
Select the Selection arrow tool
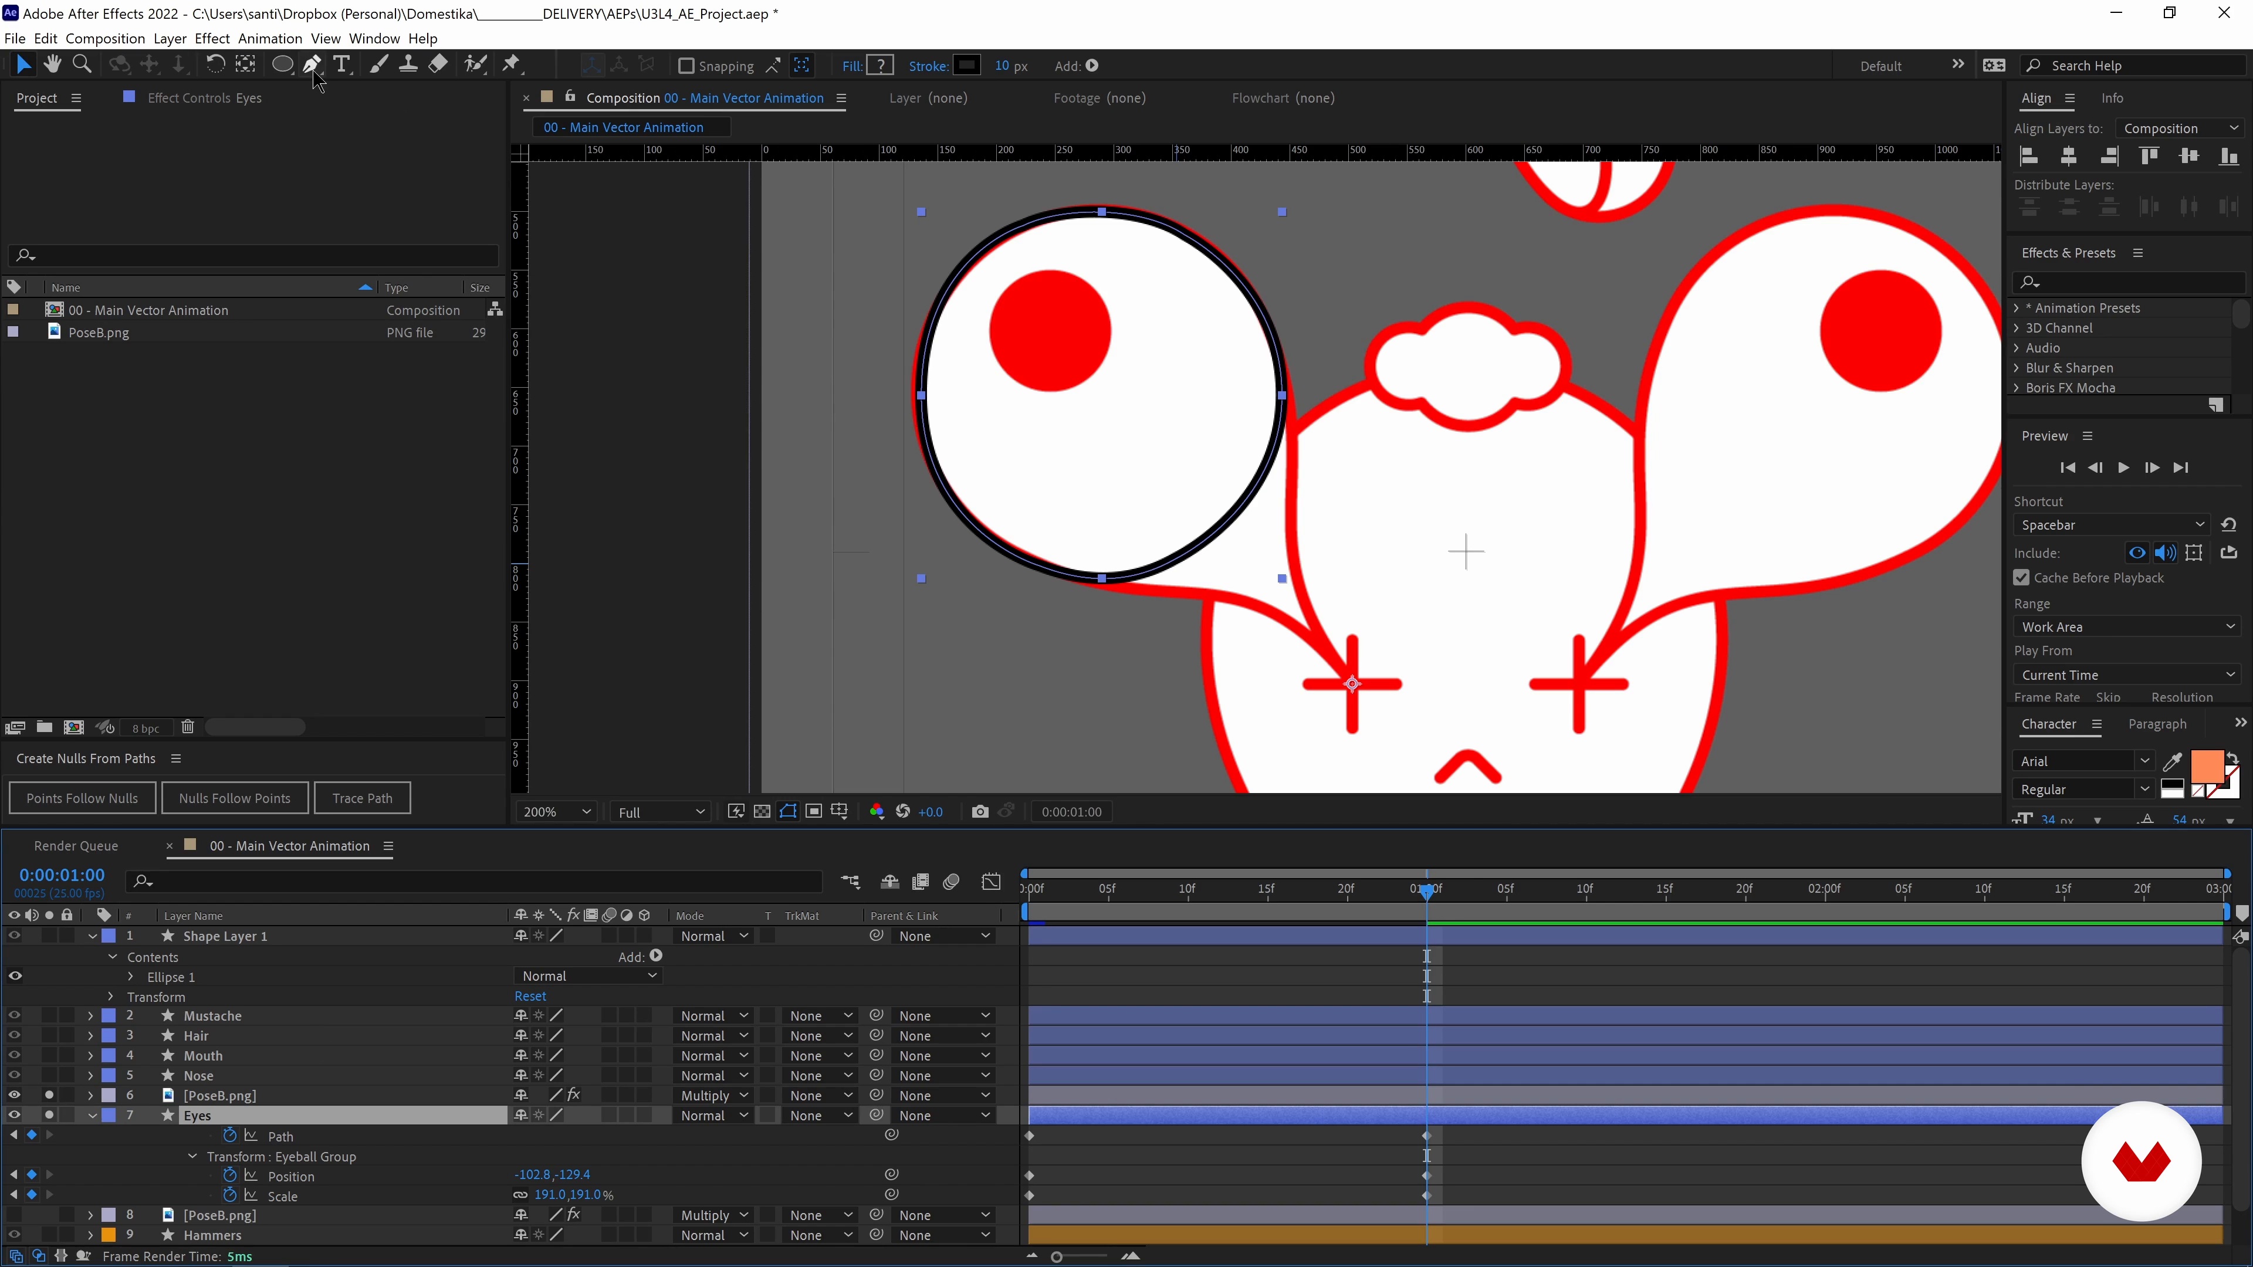23,65
